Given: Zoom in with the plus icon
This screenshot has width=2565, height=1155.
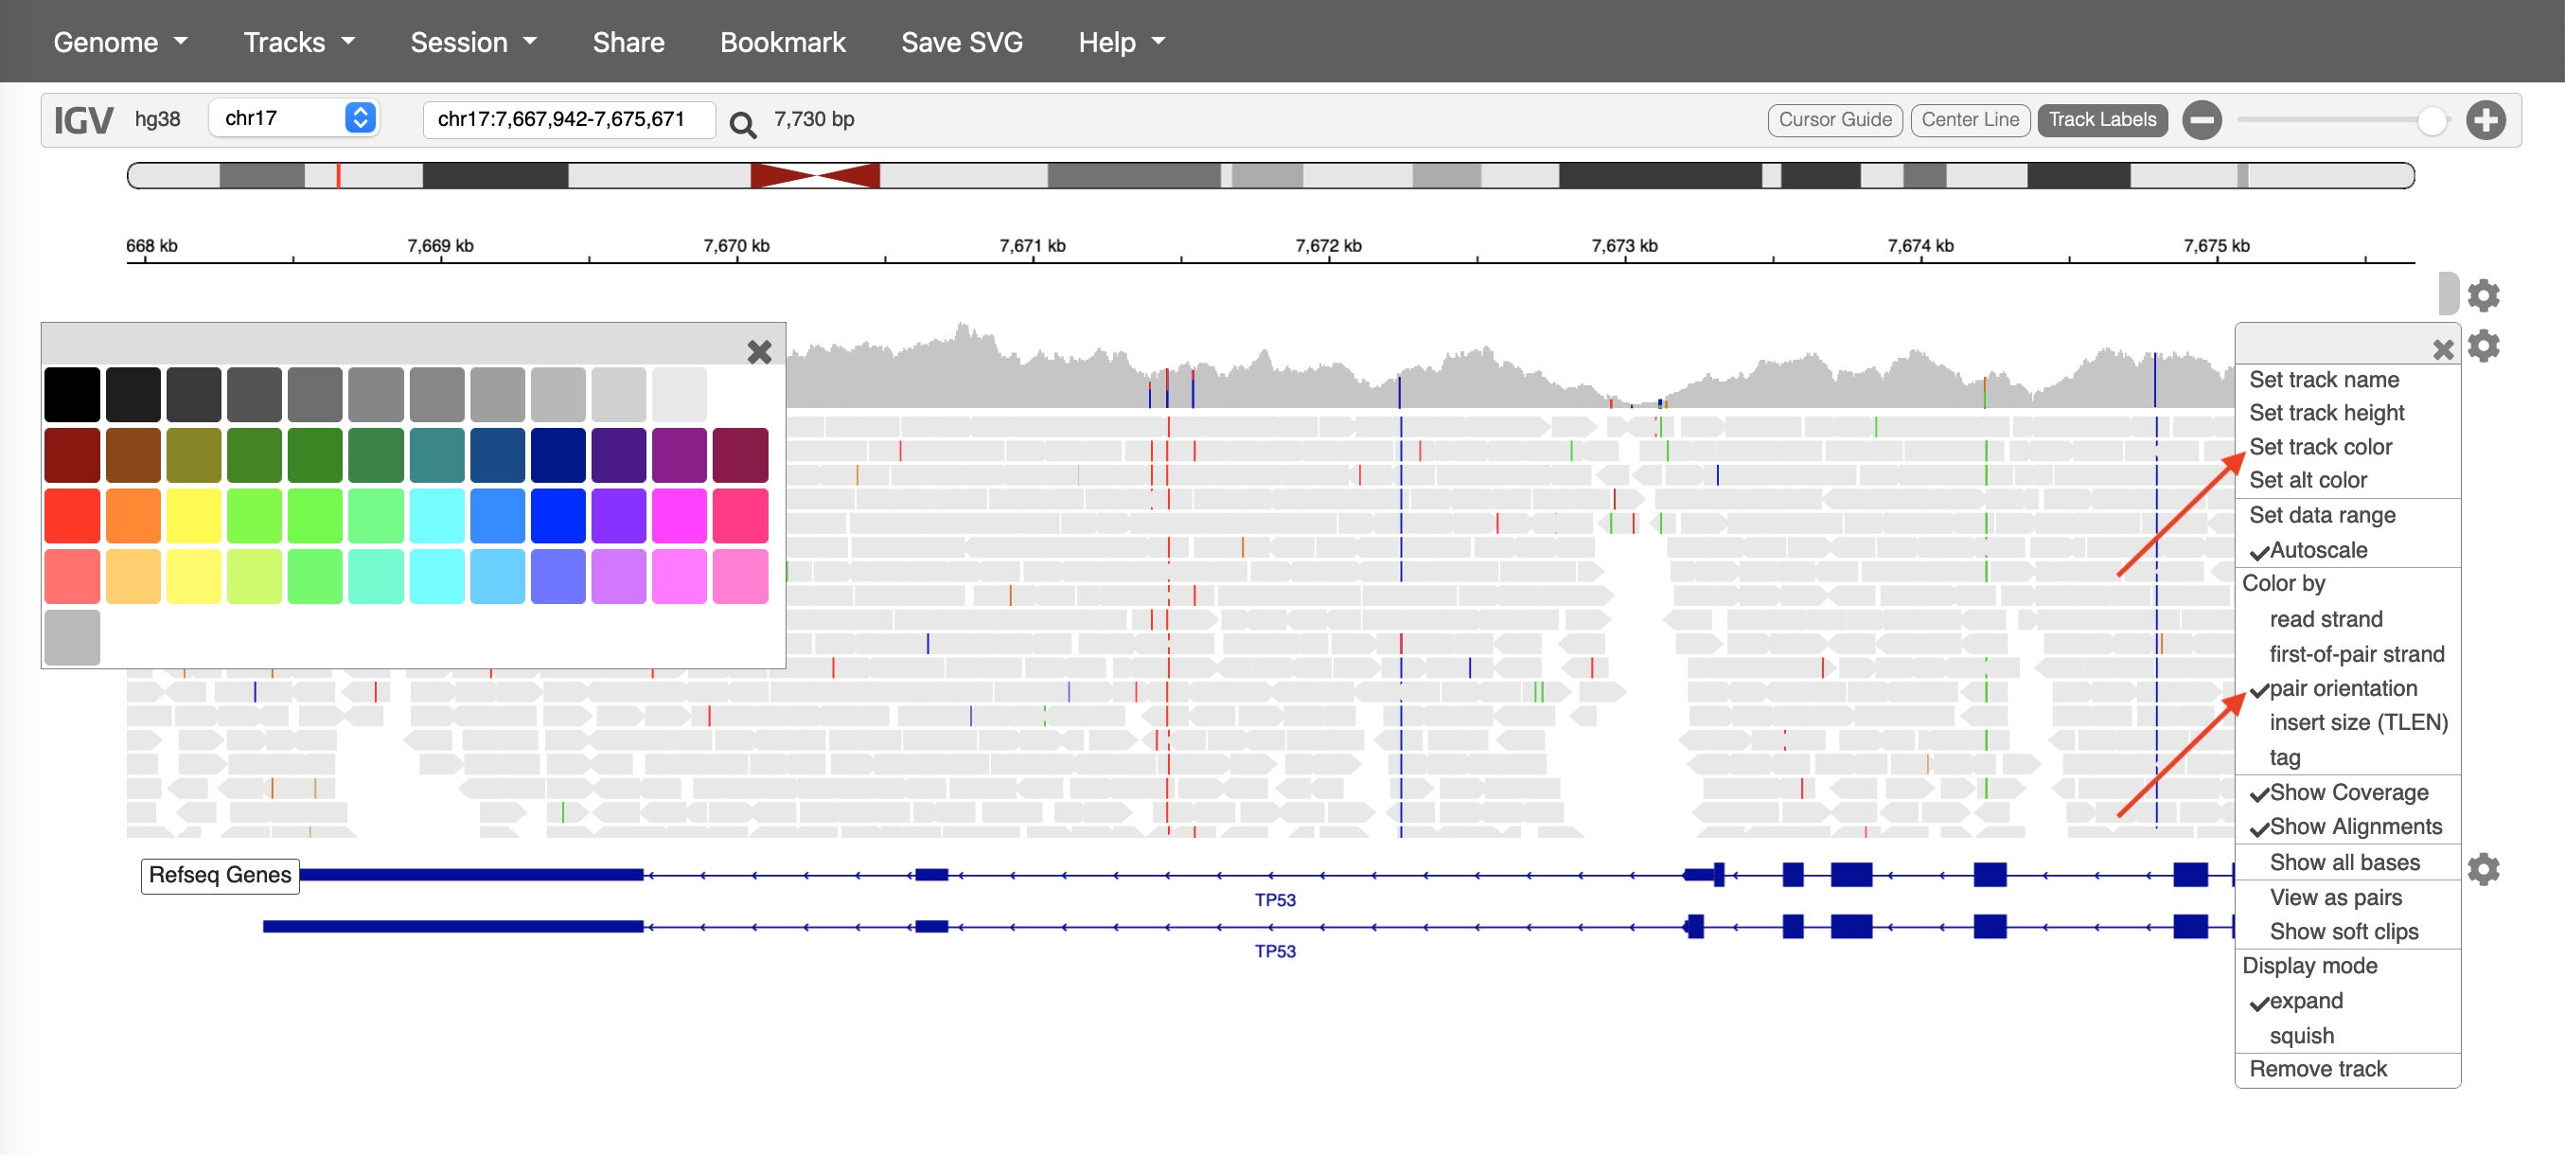Looking at the screenshot, I should (2485, 120).
